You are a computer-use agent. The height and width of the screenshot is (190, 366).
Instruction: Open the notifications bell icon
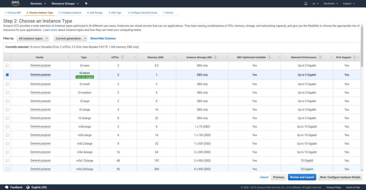[x=306, y=4]
